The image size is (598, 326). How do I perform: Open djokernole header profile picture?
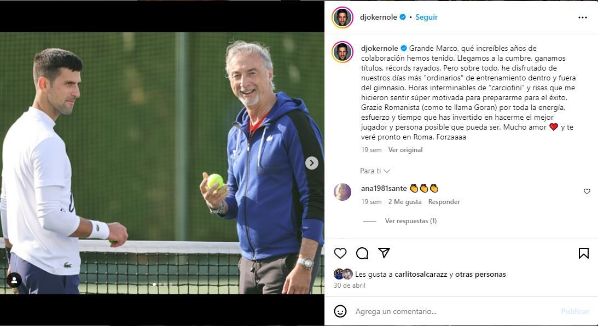tap(342, 18)
